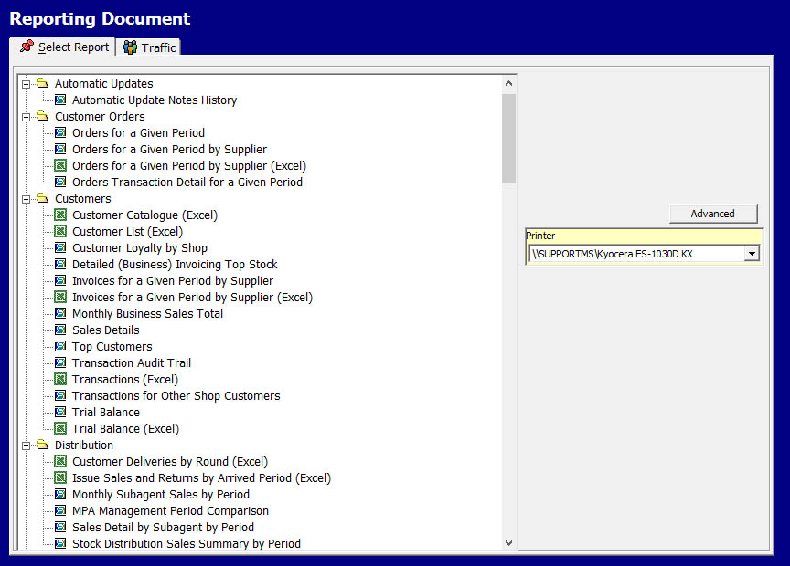
Task: Click the Excel icon beside Invoices for a Given Period by Supplier (Excel)
Action: tap(60, 298)
